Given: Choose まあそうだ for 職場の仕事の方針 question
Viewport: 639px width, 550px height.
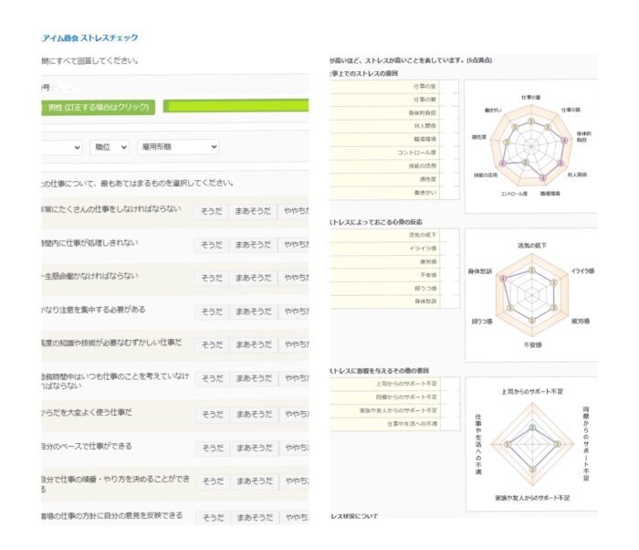Looking at the screenshot, I should coord(252,518).
